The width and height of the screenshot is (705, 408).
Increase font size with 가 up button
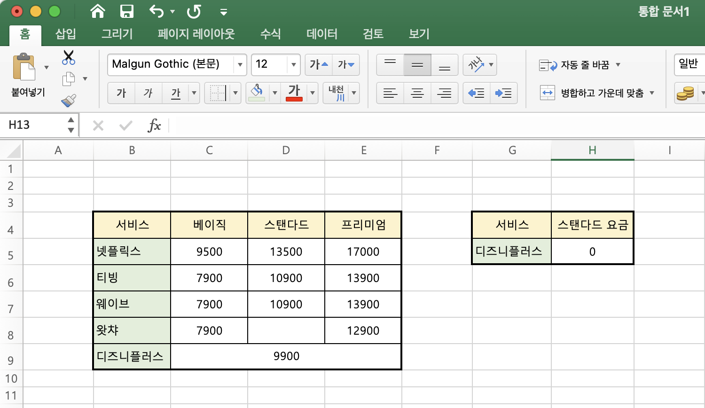[319, 64]
